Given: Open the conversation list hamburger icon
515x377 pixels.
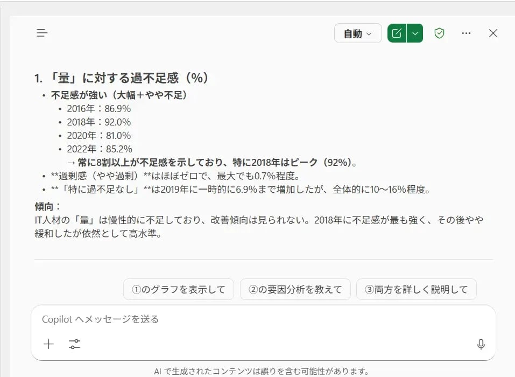Looking at the screenshot, I should [42, 33].
